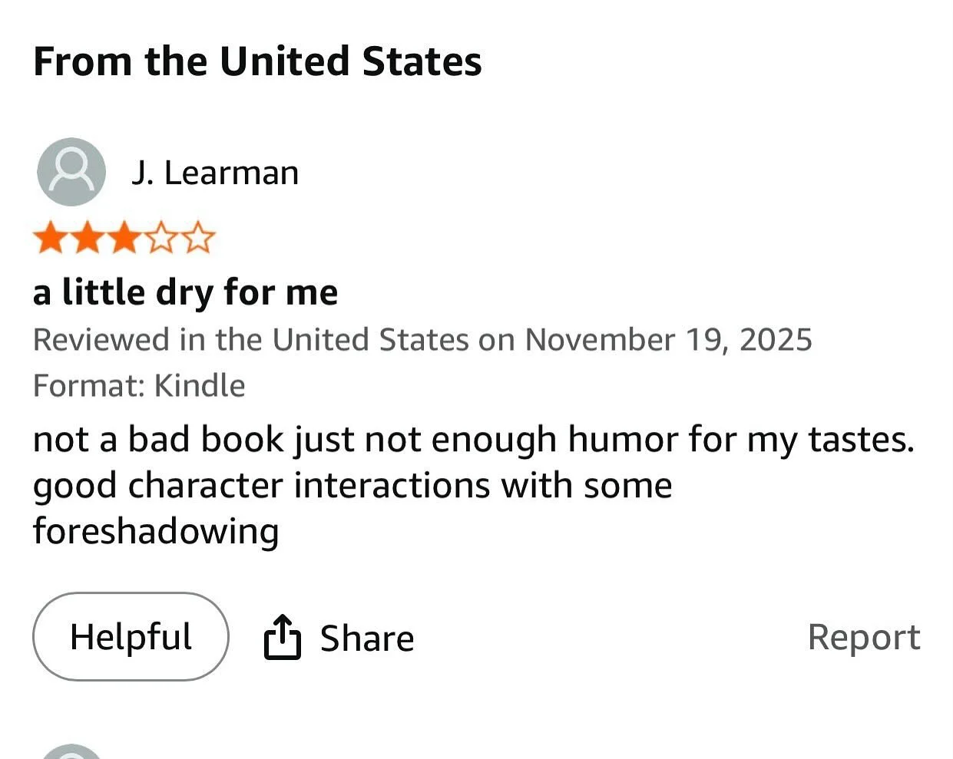Screen dimensions: 953x759
Task: Click the fifth empty star outline
Action: tap(198, 238)
